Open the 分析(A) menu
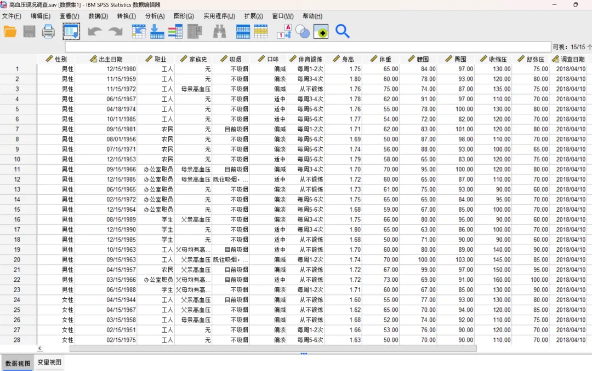The width and height of the screenshot is (592, 371). (x=155, y=16)
